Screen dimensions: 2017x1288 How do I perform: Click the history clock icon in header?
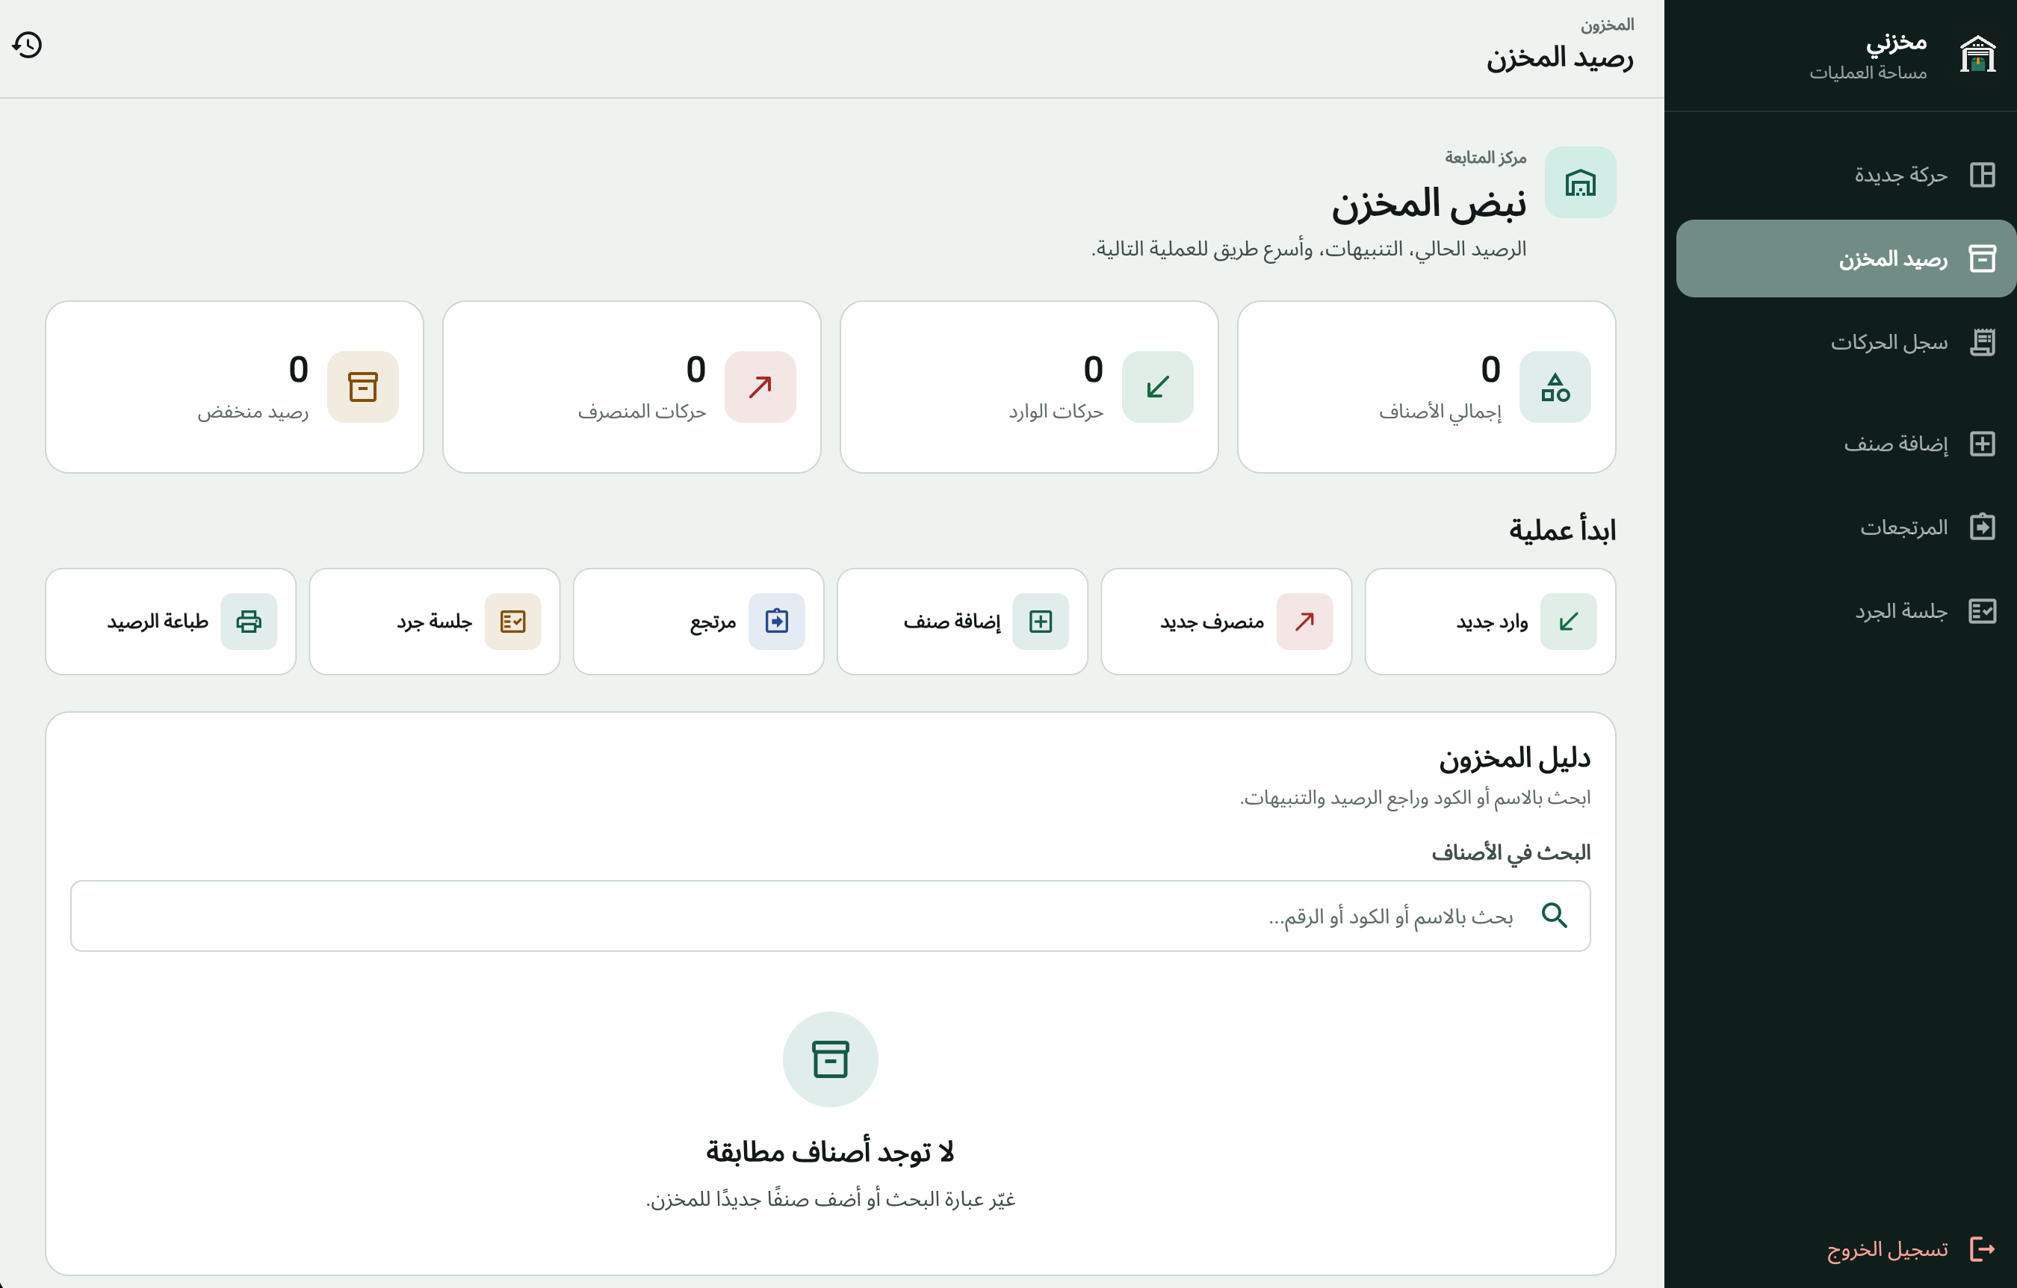point(28,46)
